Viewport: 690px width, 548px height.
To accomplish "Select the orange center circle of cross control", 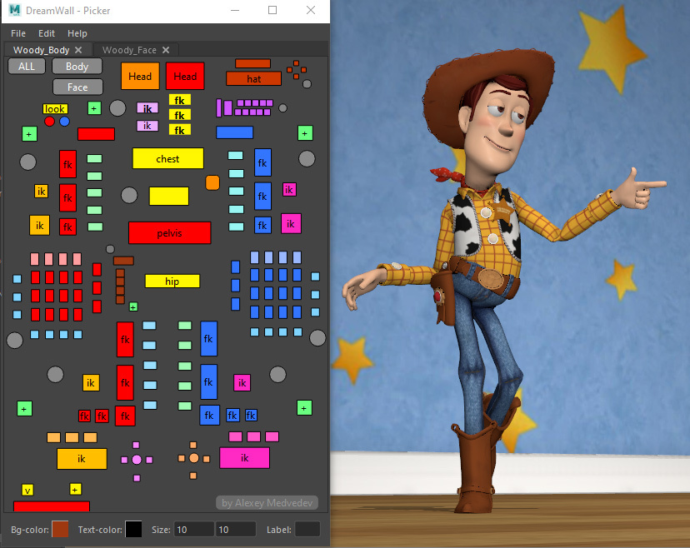I will (194, 458).
